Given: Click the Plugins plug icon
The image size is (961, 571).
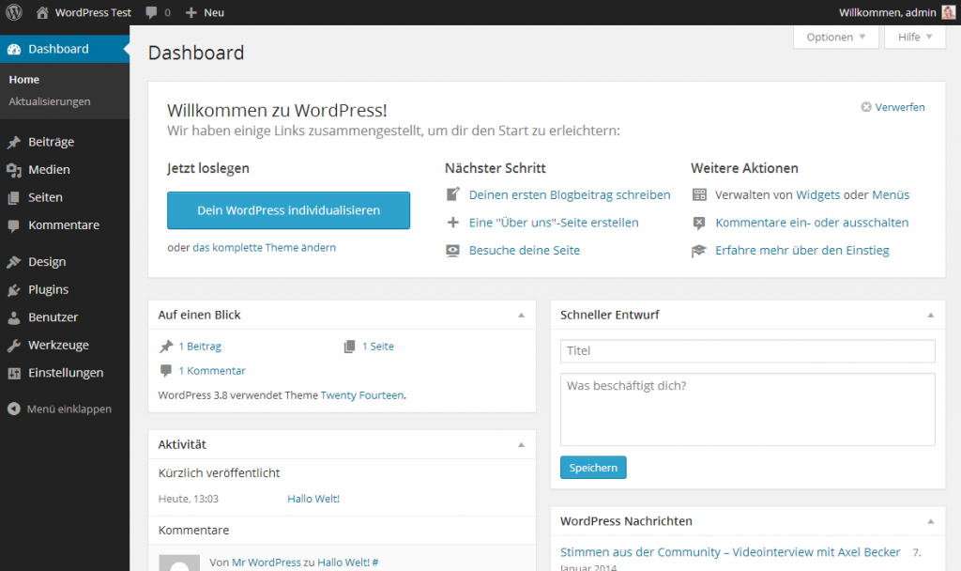Looking at the screenshot, I should pos(14,289).
